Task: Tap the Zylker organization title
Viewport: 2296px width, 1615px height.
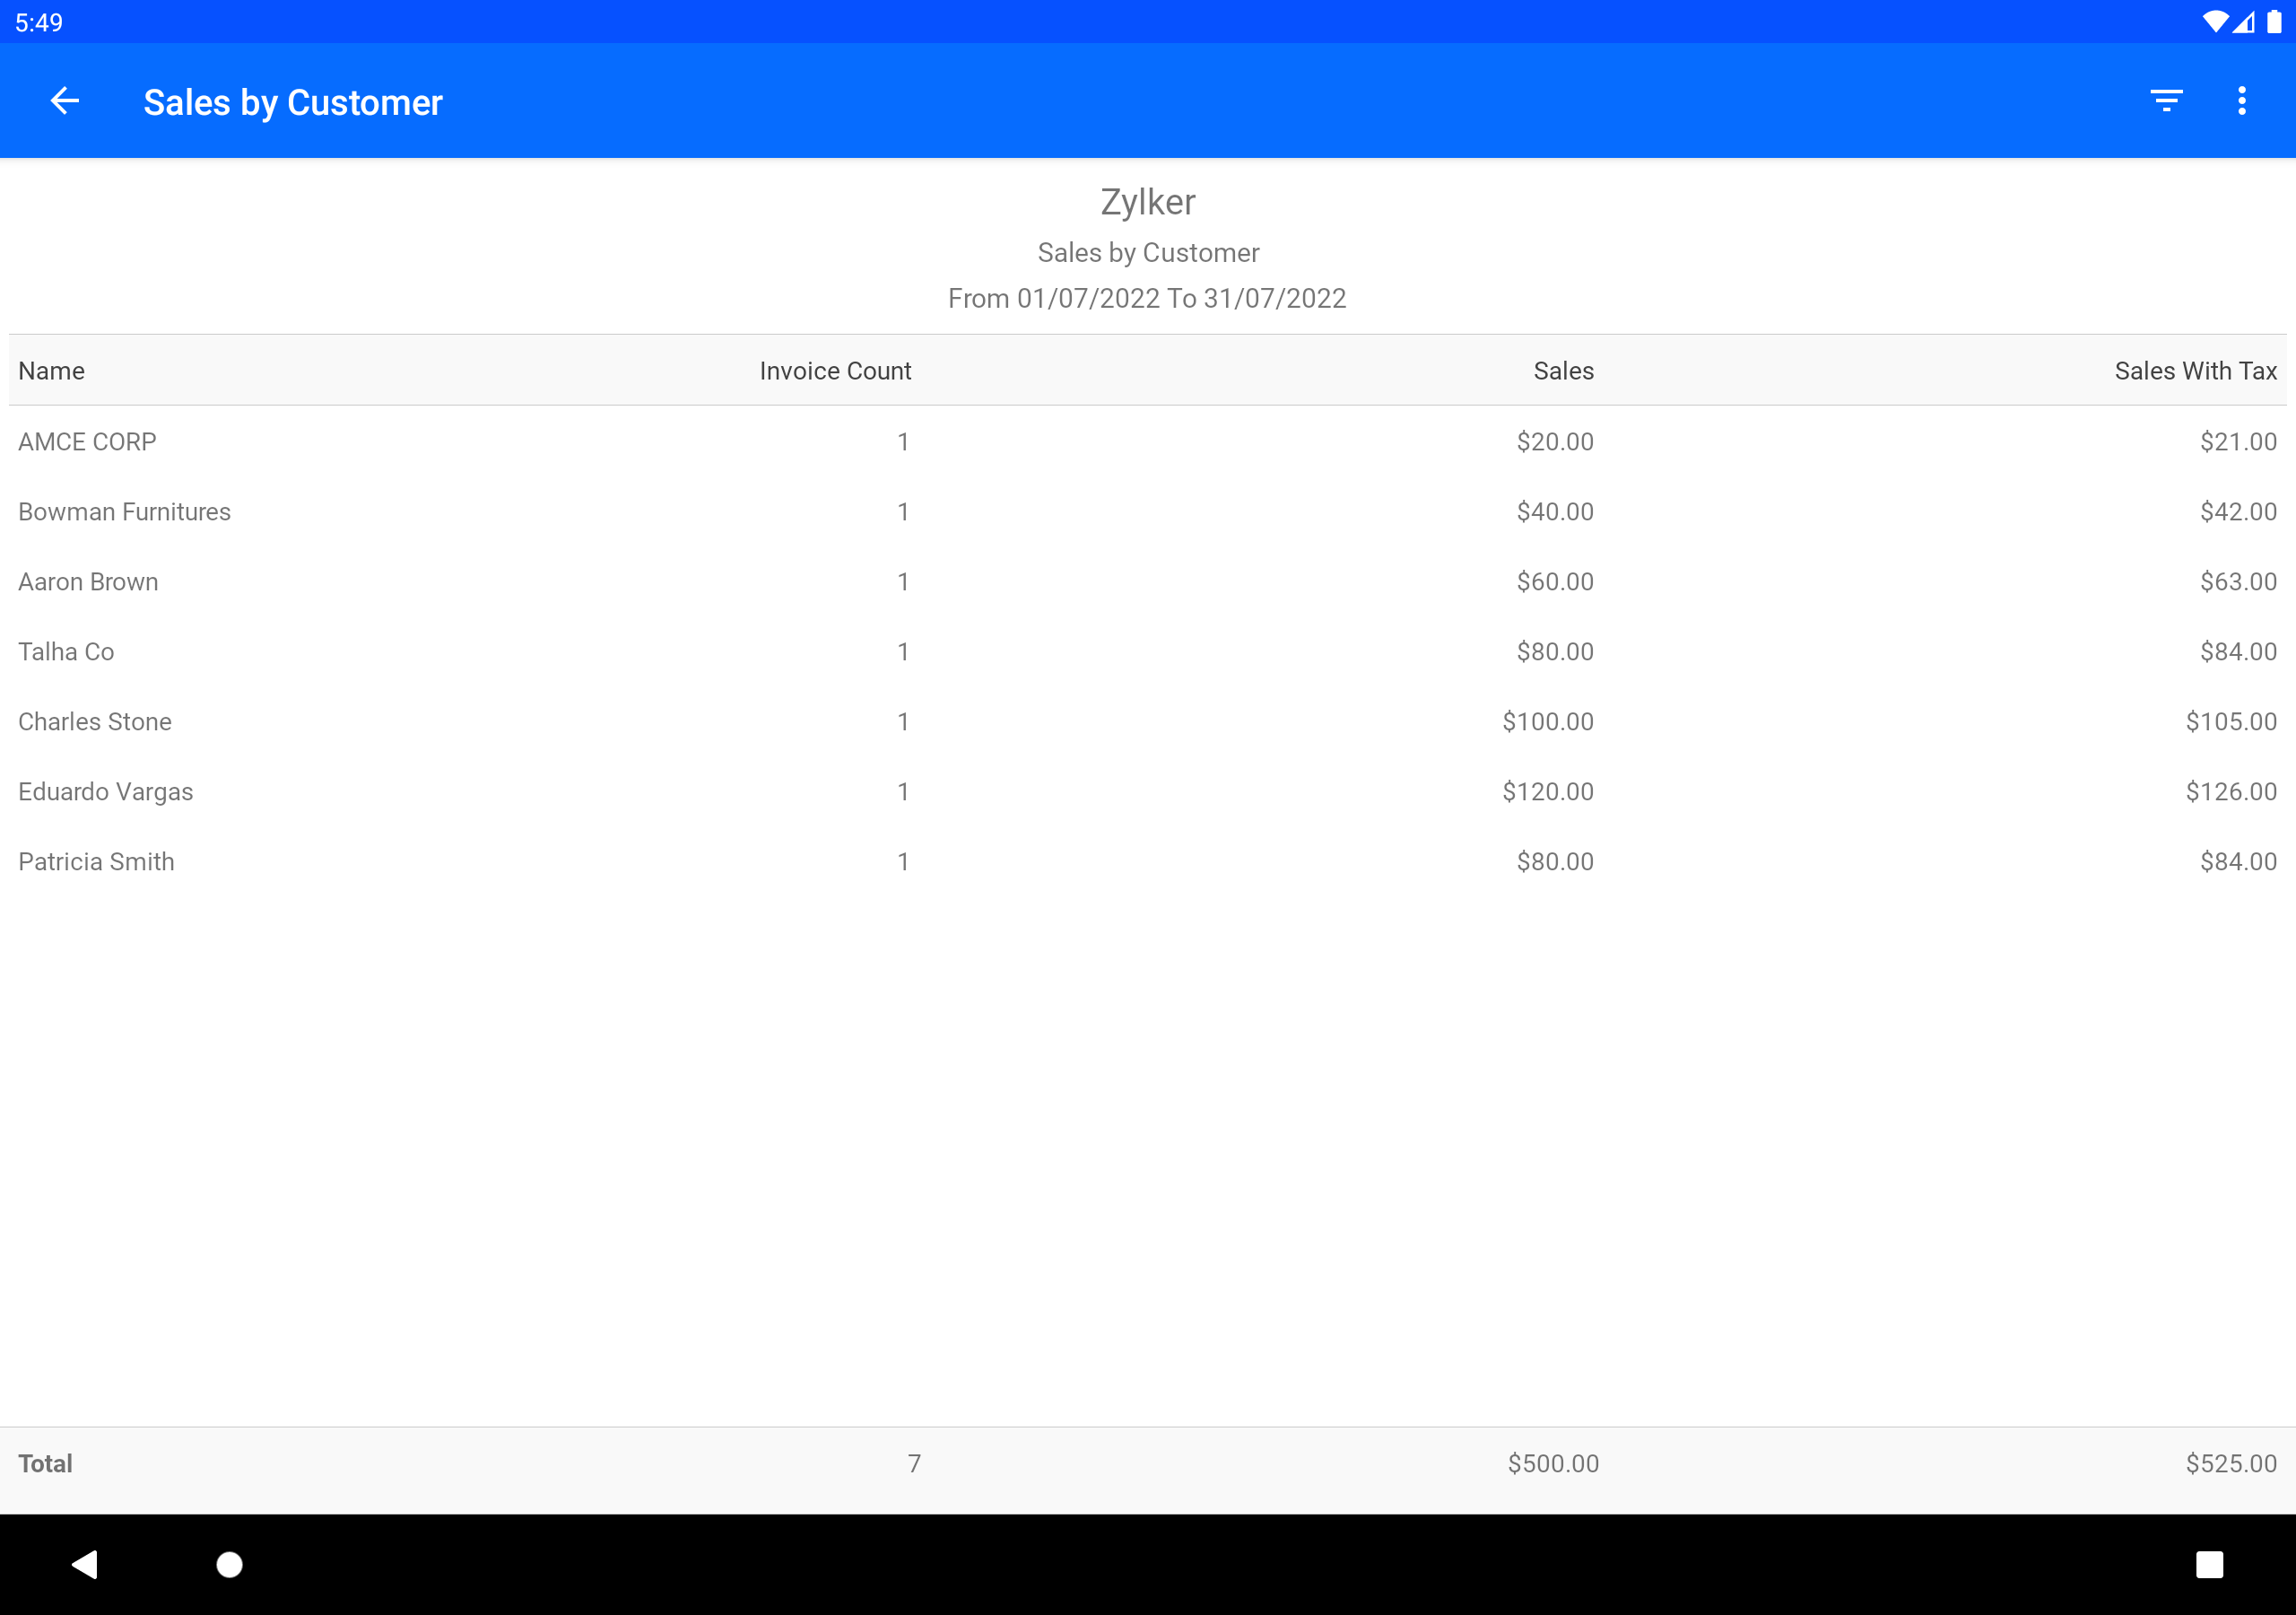Action: tap(1148, 202)
